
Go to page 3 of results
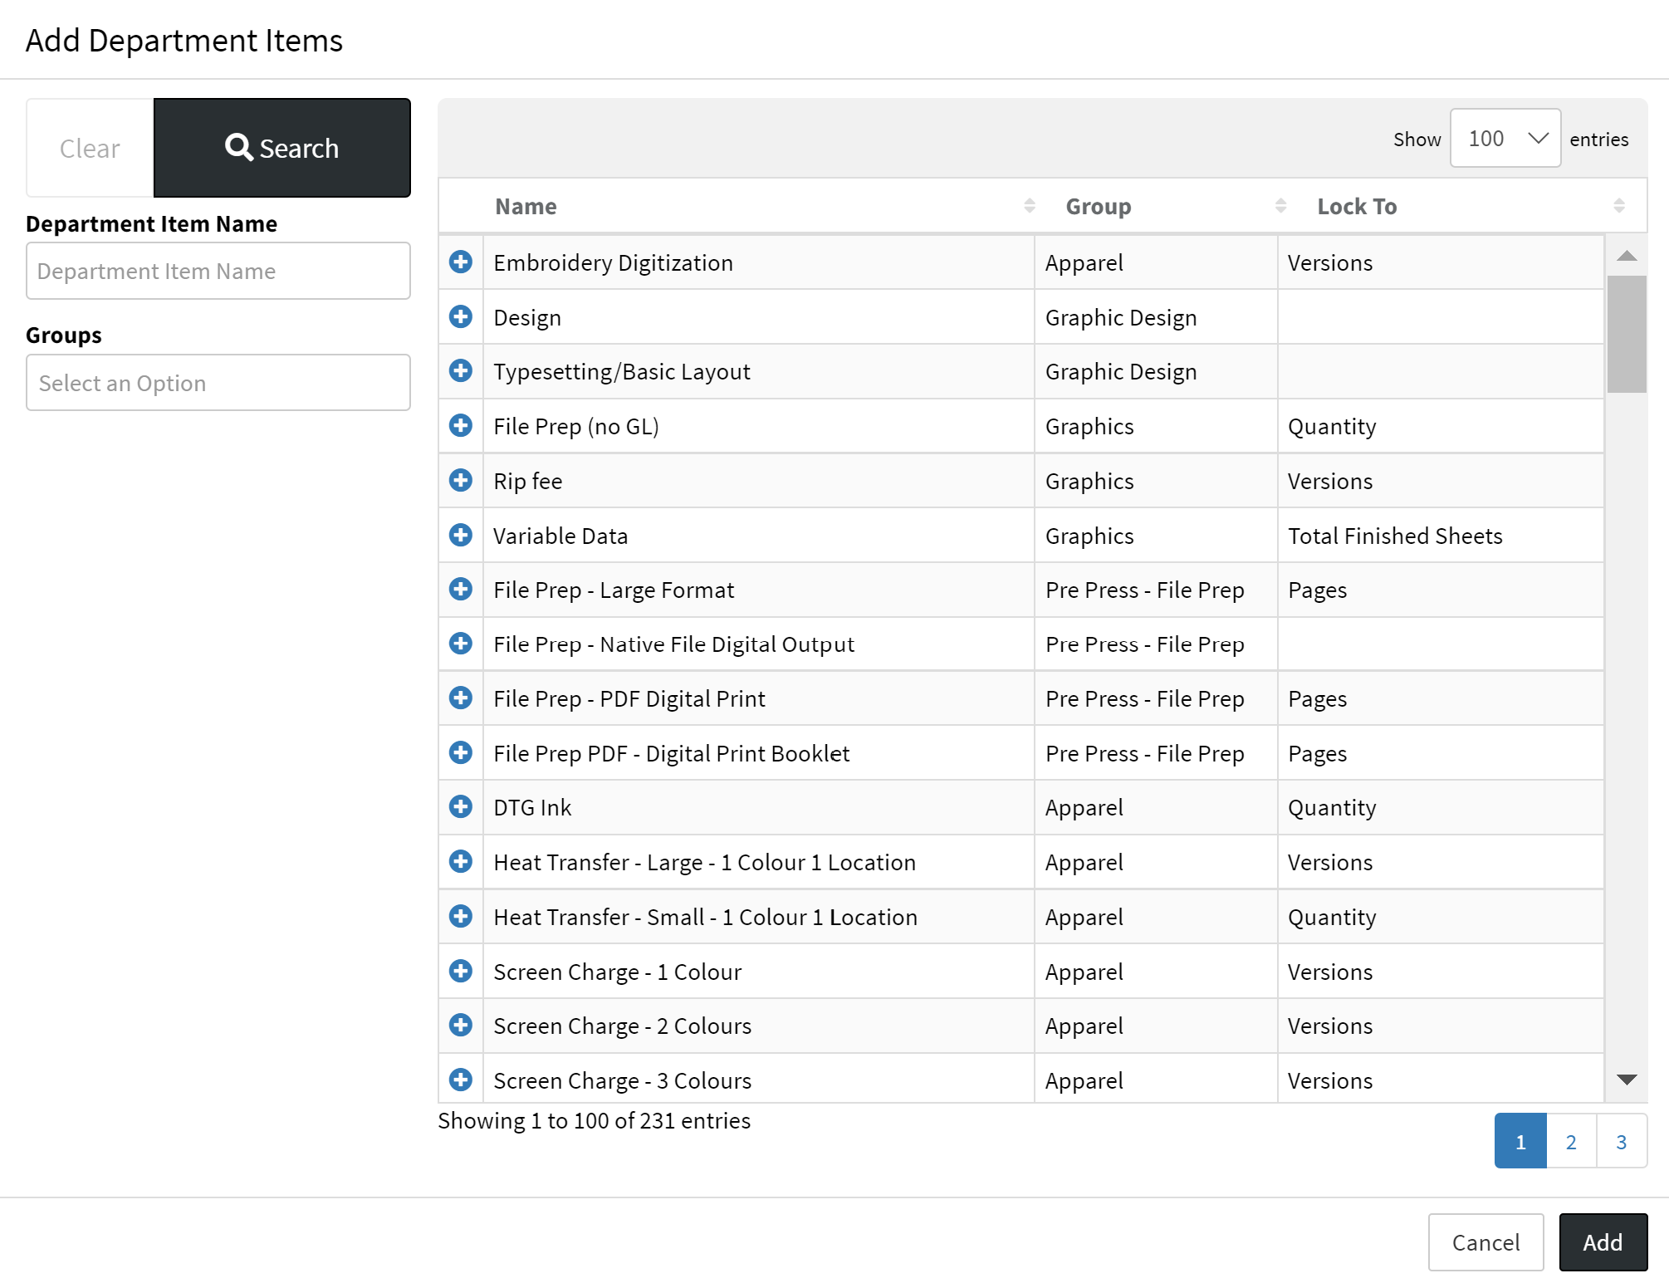click(x=1621, y=1142)
